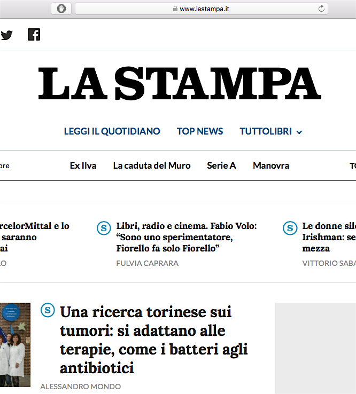The width and height of the screenshot is (356, 394).
Task: Click the S badge beside Fabio Volo headline
Action: pyautogui.click(x=104, y=228)
